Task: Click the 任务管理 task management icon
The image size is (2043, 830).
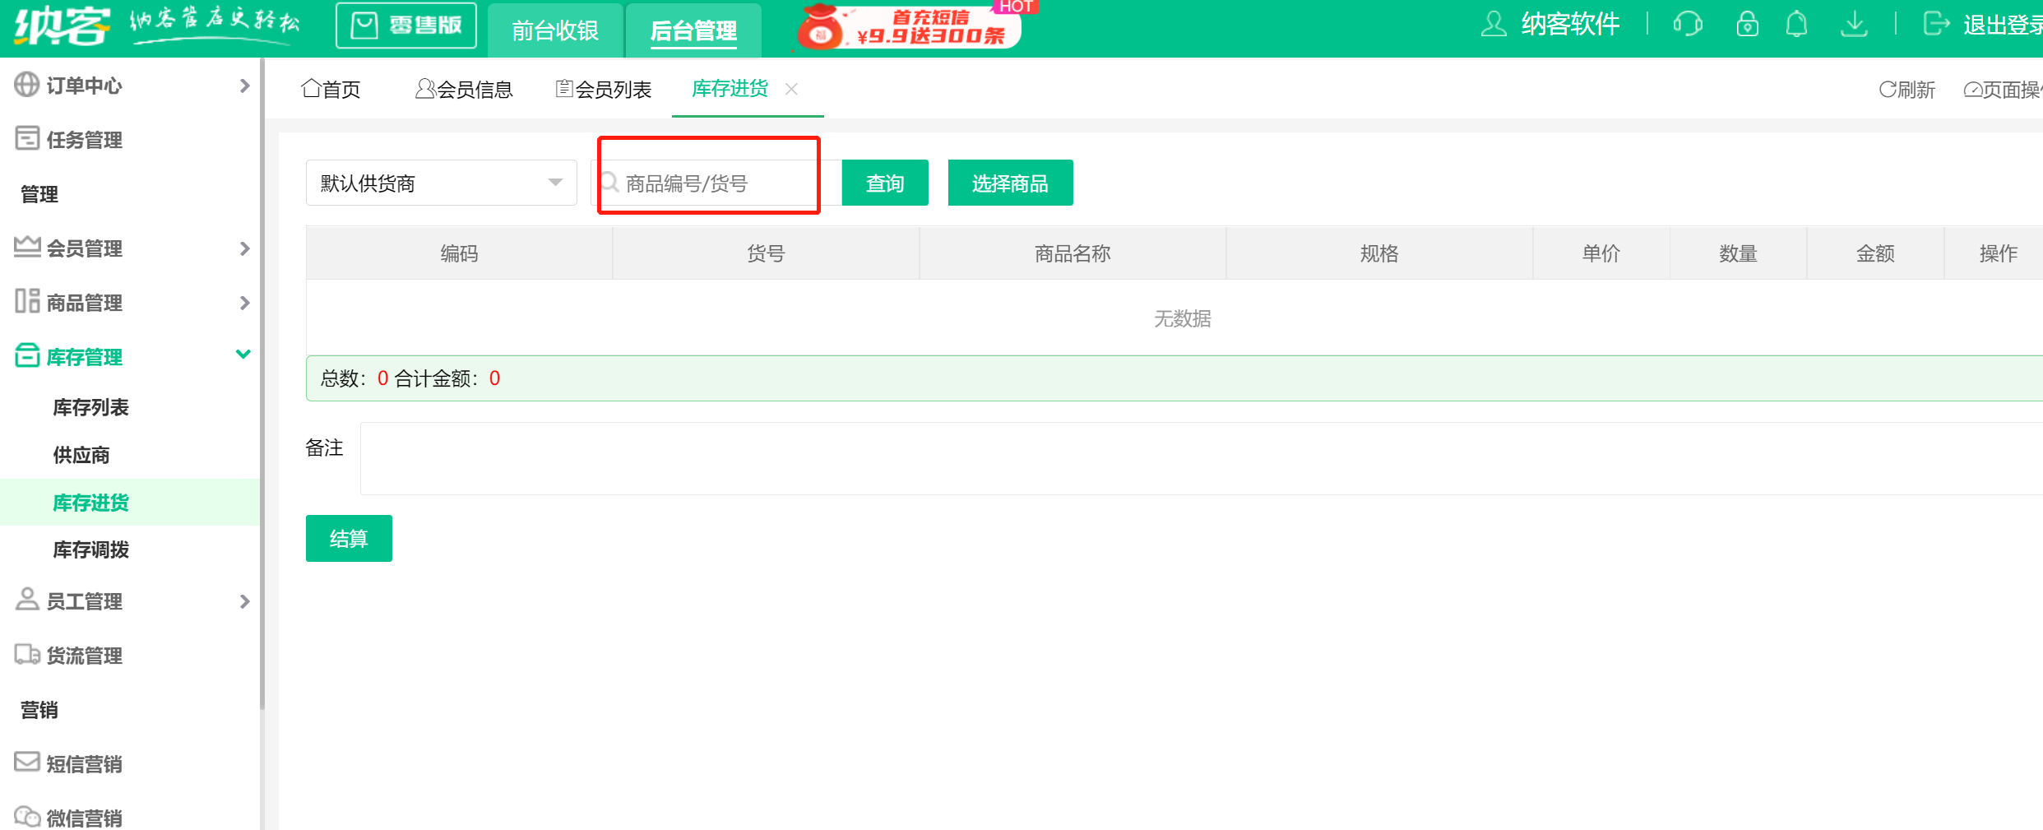Action: click(x=25, y=138)
